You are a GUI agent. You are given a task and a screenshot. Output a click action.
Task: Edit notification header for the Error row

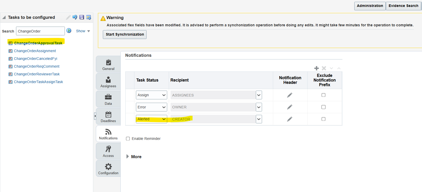tap(290, 107)
